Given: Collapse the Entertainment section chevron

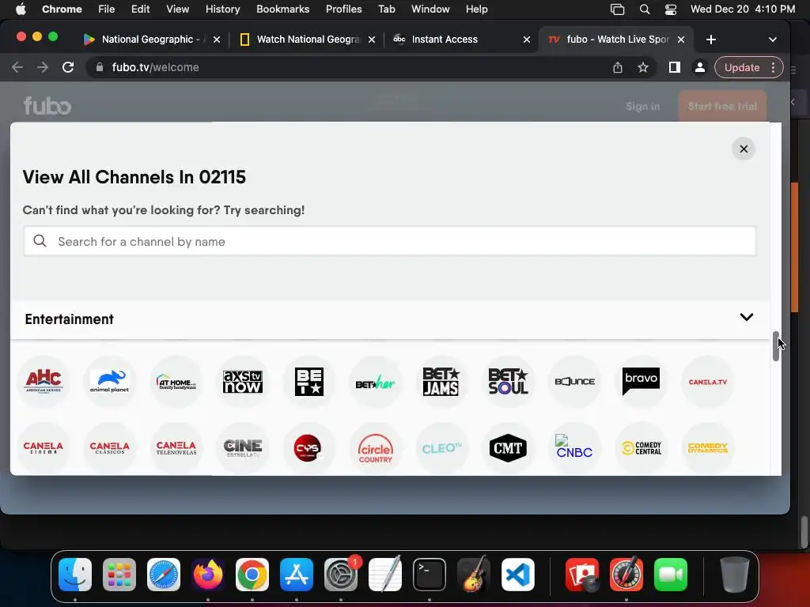Looking at the screenshot, I should click(x=747, y=317).
